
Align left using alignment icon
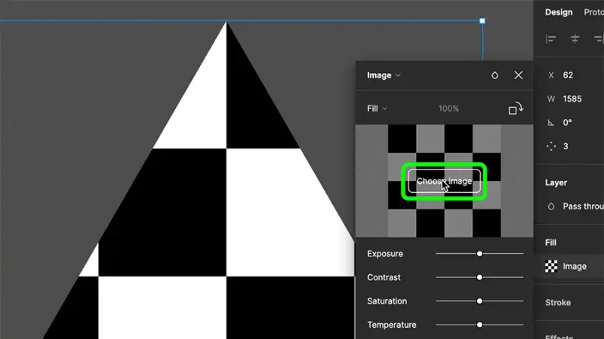551,39
